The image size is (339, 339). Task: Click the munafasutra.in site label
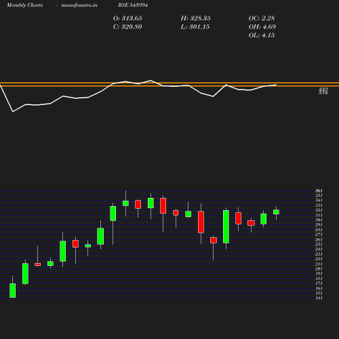pyautogui.click(x=79, y=5)
